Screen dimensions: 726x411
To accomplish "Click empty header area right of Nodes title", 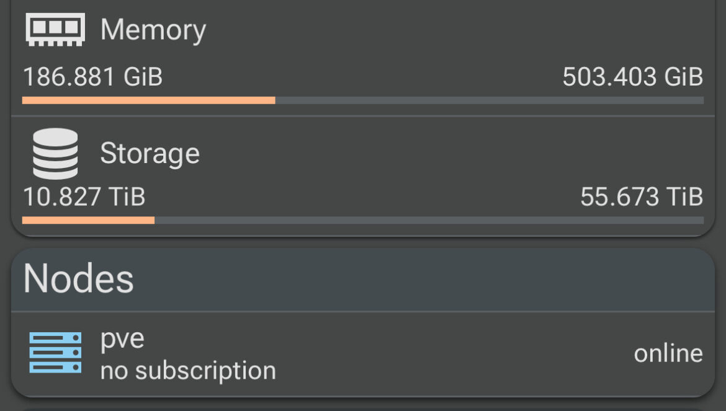I will coord(422,279).
